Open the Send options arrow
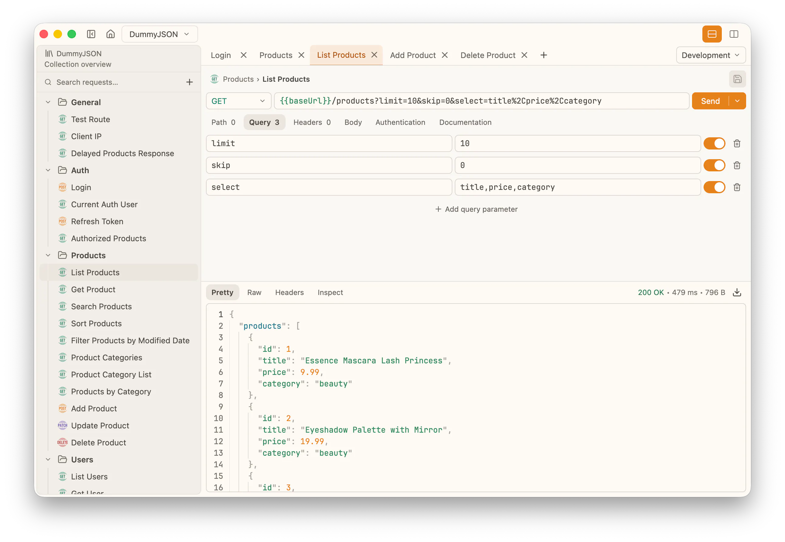This screenshot has height=542, width=785. point(737,101)
